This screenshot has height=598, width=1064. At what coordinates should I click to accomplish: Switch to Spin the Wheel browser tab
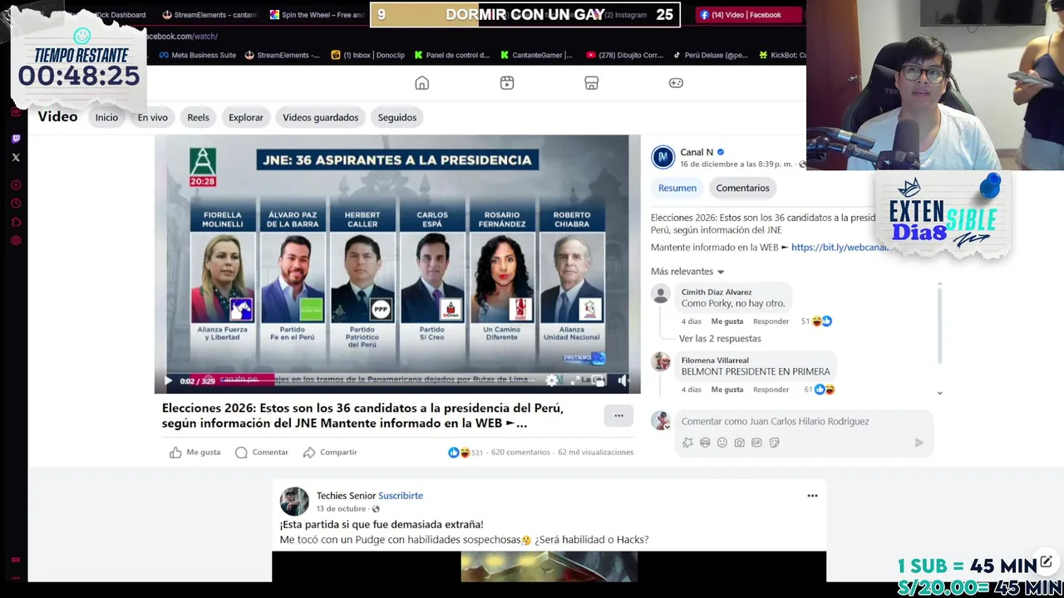click(318, 15)
